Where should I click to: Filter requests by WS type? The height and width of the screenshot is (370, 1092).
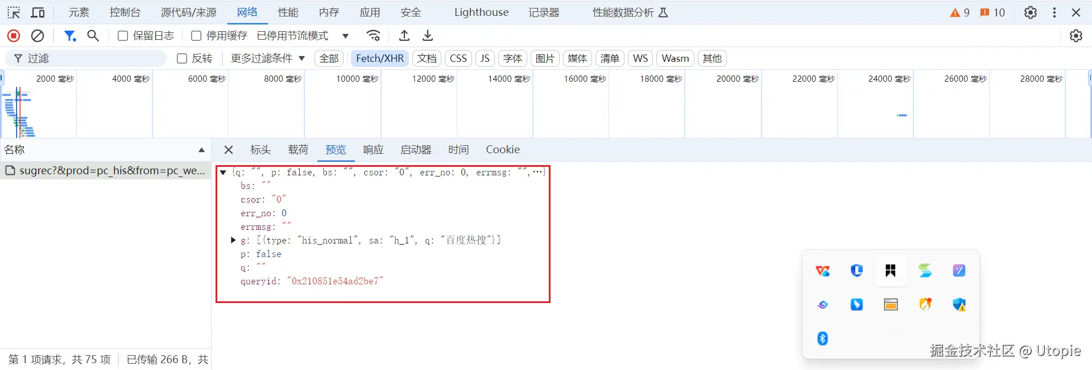point(640,58)
